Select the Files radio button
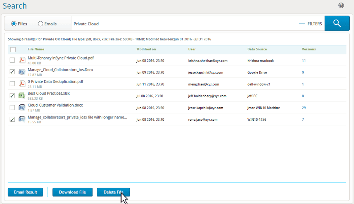The height and width of the screenshot is (204, 354). tap(14, 24)
